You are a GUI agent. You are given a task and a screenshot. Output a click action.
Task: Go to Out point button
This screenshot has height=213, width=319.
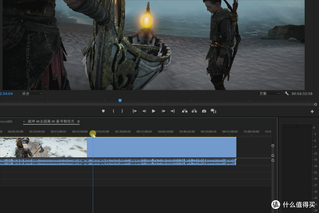coord(173,111)
